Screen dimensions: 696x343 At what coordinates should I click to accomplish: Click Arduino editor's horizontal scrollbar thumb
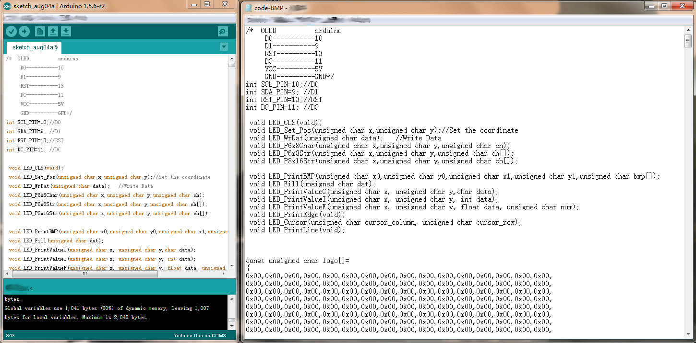pos(84,274)
